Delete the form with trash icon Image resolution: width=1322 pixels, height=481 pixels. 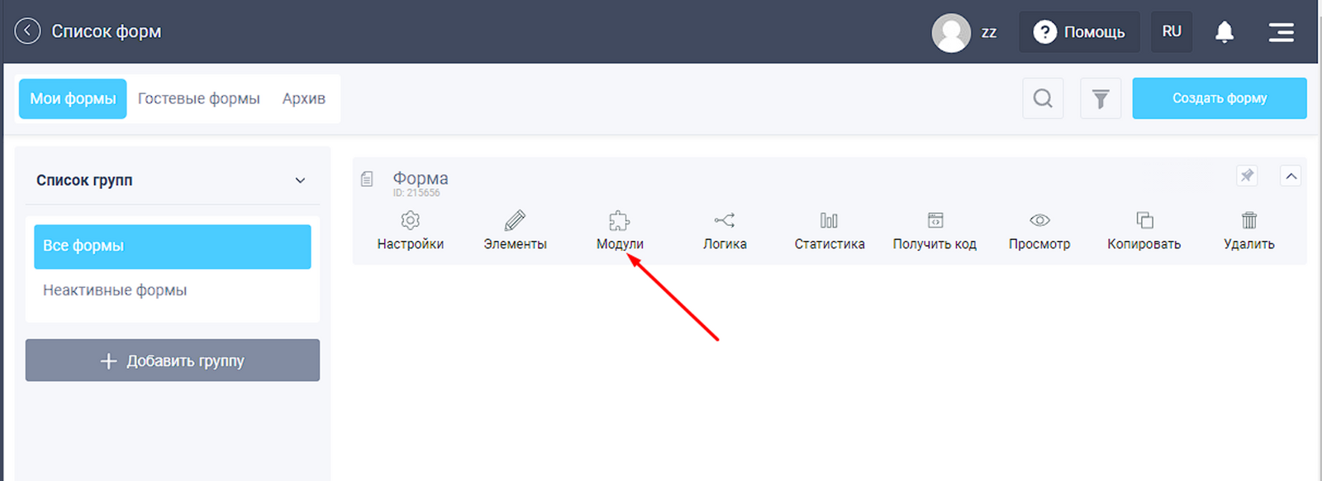point(1248,221)
